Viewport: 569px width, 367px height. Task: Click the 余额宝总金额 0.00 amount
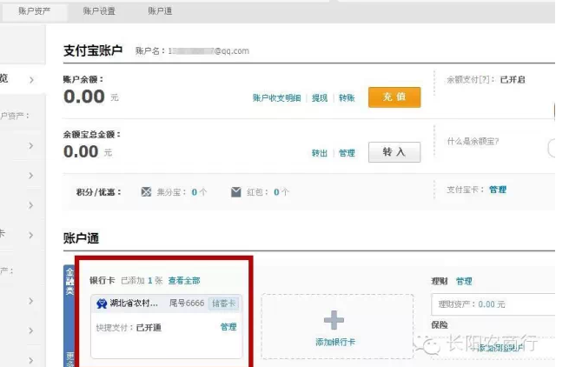click(x=81, y=151)
